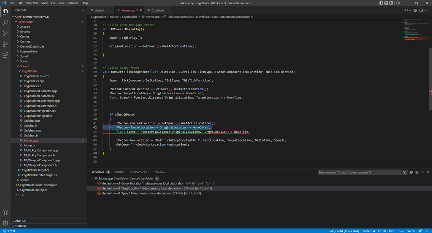Click the Problems filter text field
This screenshot has width=432, height=233.
pyautogui.click(x=359, y=172)
